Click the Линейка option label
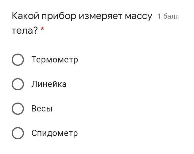194x154 pixels. (49, 84)
